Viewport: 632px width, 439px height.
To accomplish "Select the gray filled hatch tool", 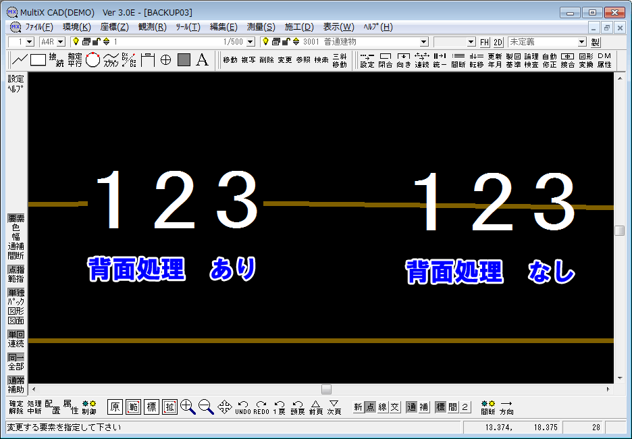I will tap(184, 60).
